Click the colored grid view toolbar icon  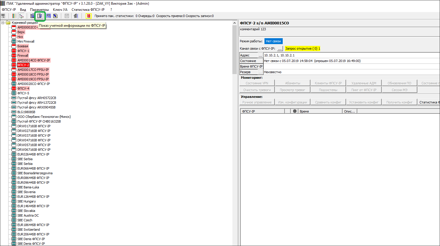click(x=14, y=16)
